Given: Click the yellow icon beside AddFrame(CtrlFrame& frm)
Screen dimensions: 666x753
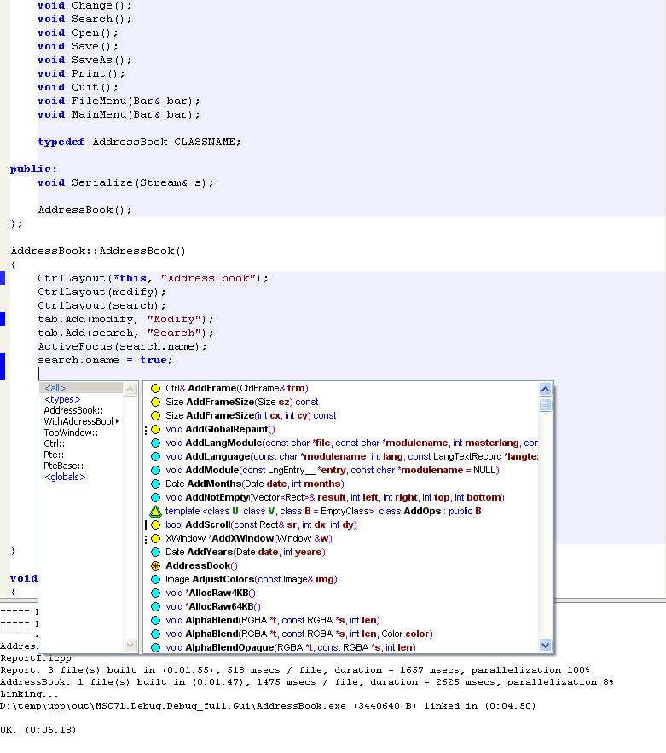Looking at the screenshot, I should [155, 389].
